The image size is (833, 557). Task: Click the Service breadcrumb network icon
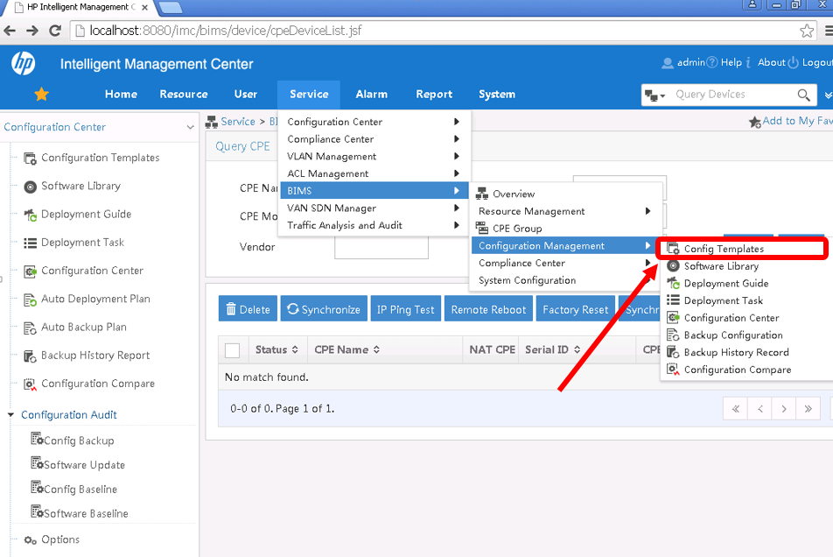point(212,123)
